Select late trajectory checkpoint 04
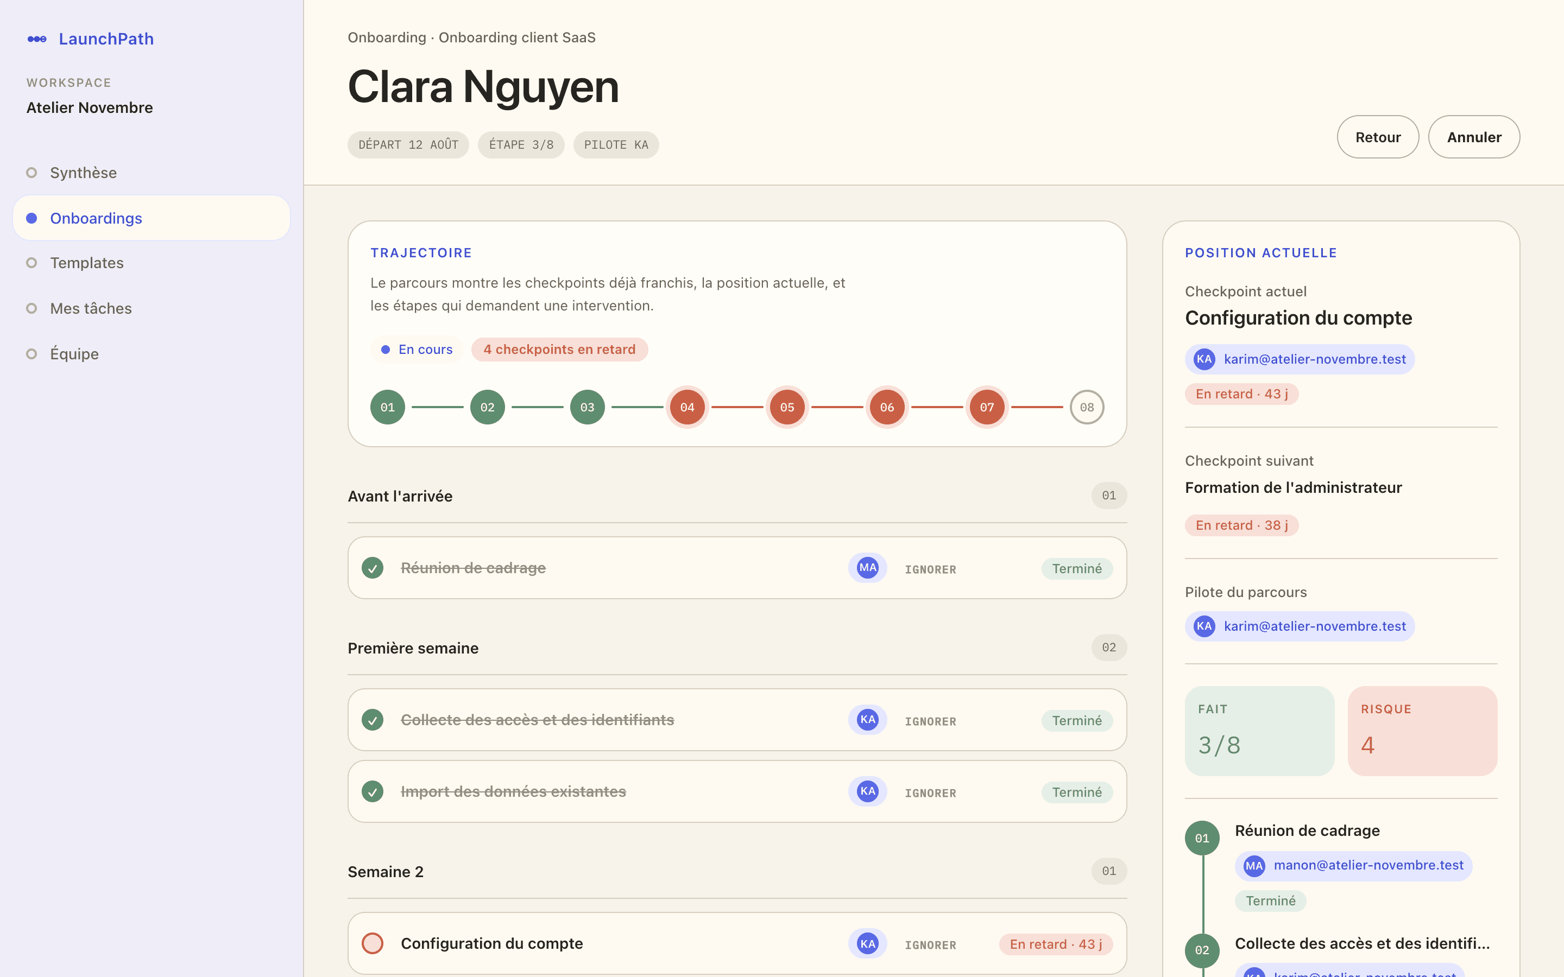This screenshot has height=977, width=1564. 687,407
